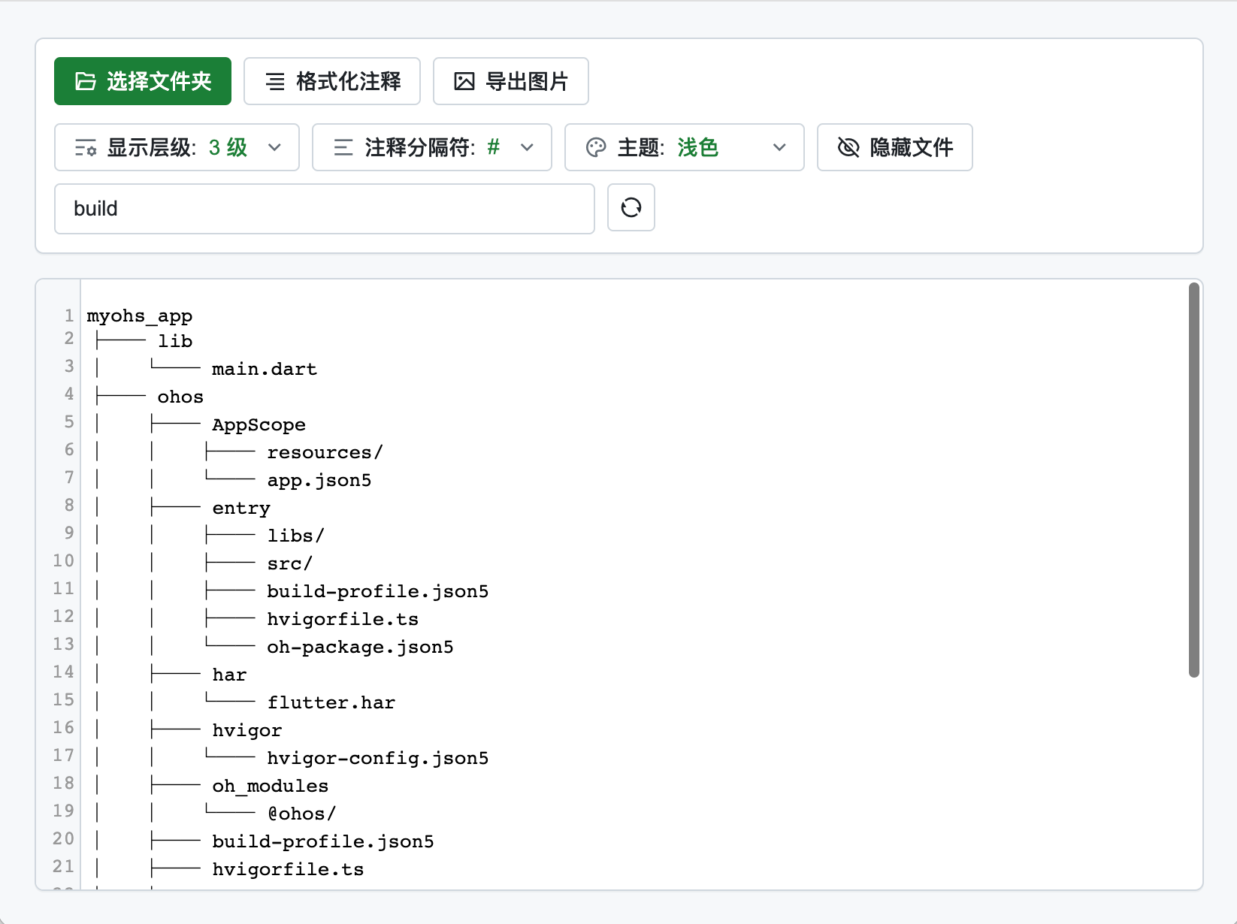Click the flutter.har line

tap(331, 703)
